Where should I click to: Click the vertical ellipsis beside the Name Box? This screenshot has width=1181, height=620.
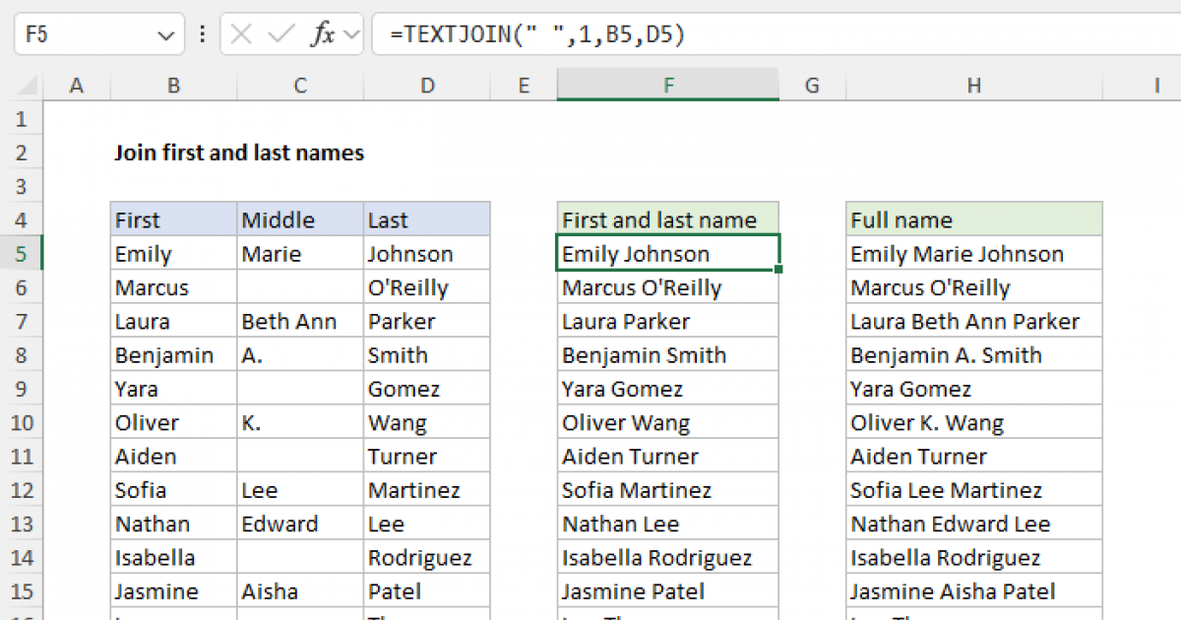pos(202,32)
